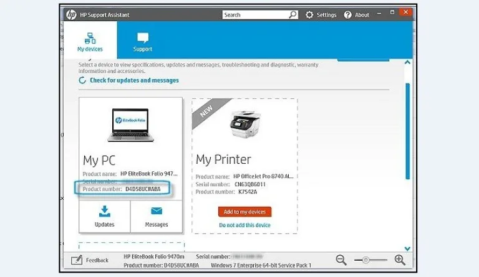Viewport: 479px width, 277px height.
Task: Click the scroll down arrow
Action: [407, 248]
